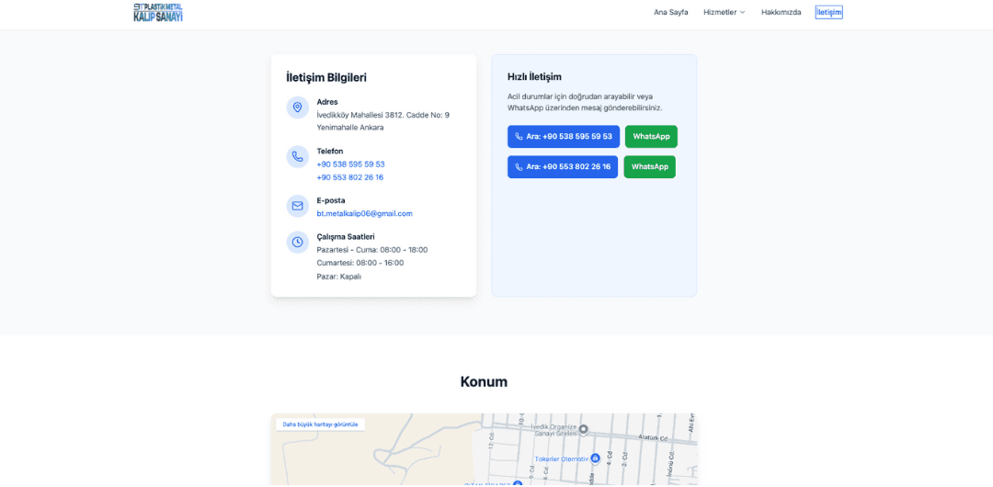993x487 pixels.
Task: Click the +90 538 595 59 53 phone link
Action: pos(350,164)
